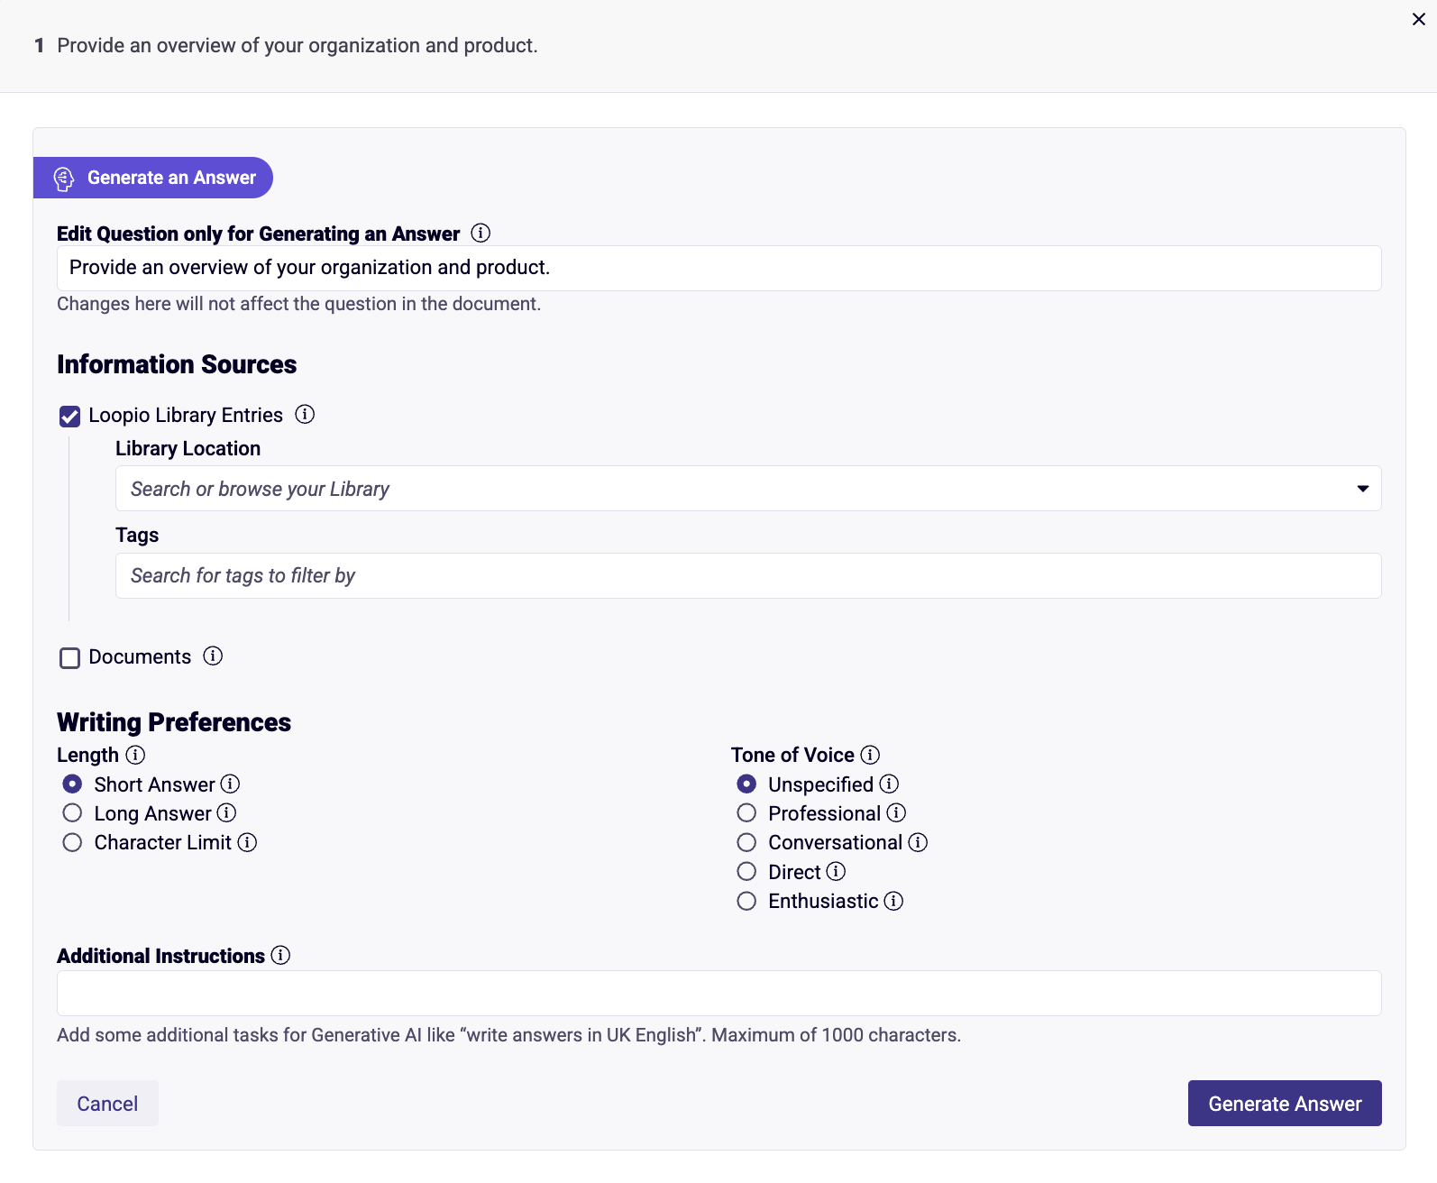The height and width of the screenshot is (1183, 1437).
Task: Click info icon next to Tone of Voice
Action: tap(870, 755)
